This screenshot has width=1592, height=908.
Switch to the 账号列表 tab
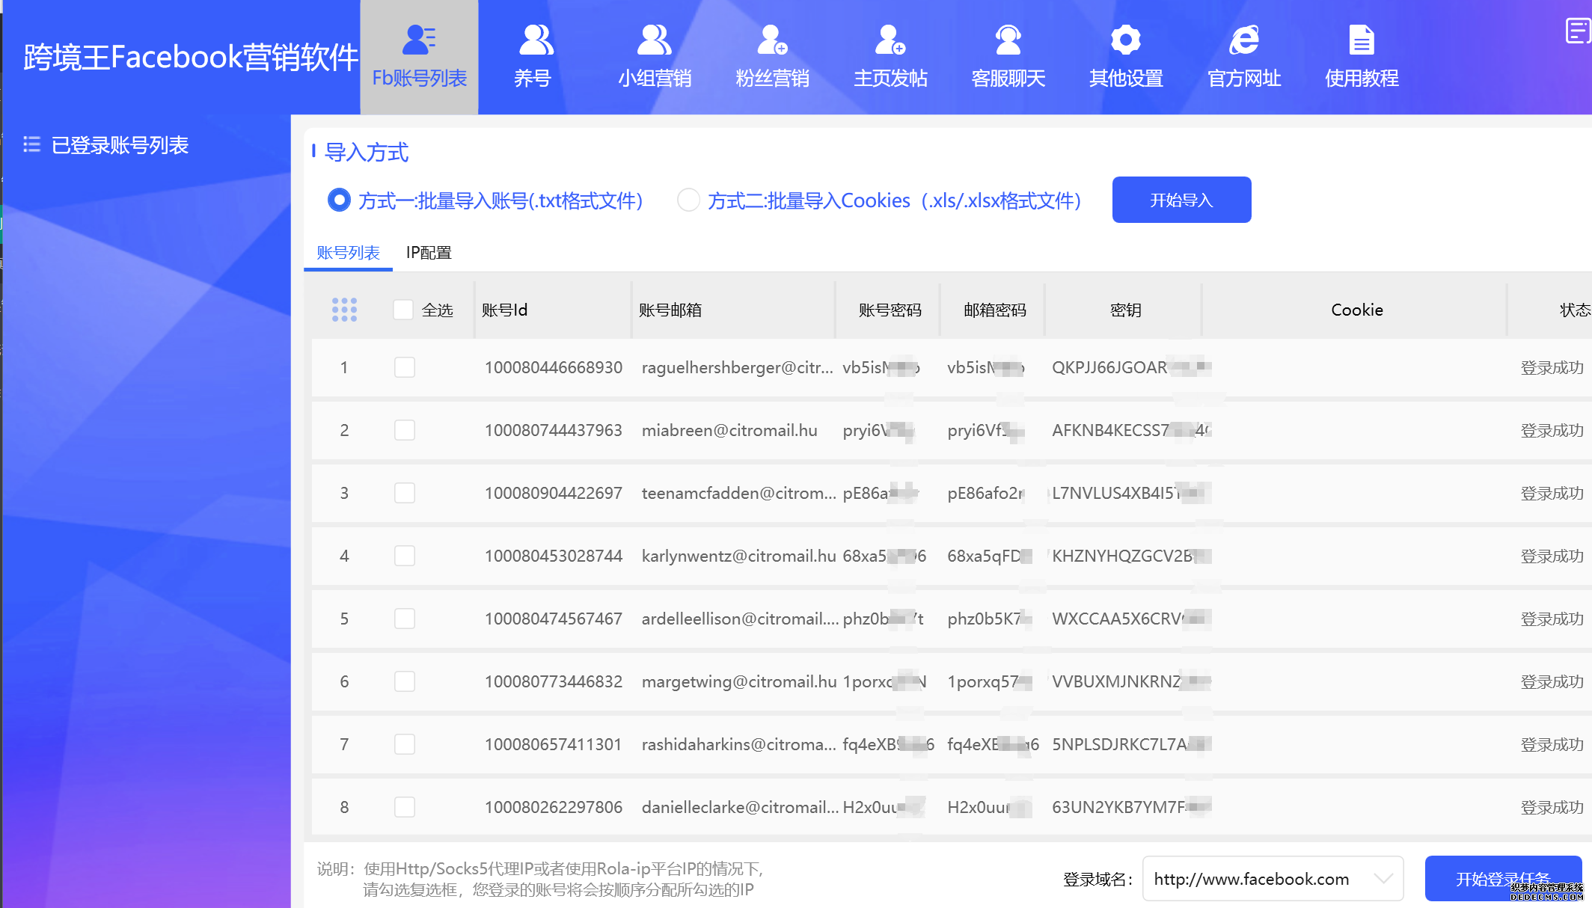[x=347, y=253]
